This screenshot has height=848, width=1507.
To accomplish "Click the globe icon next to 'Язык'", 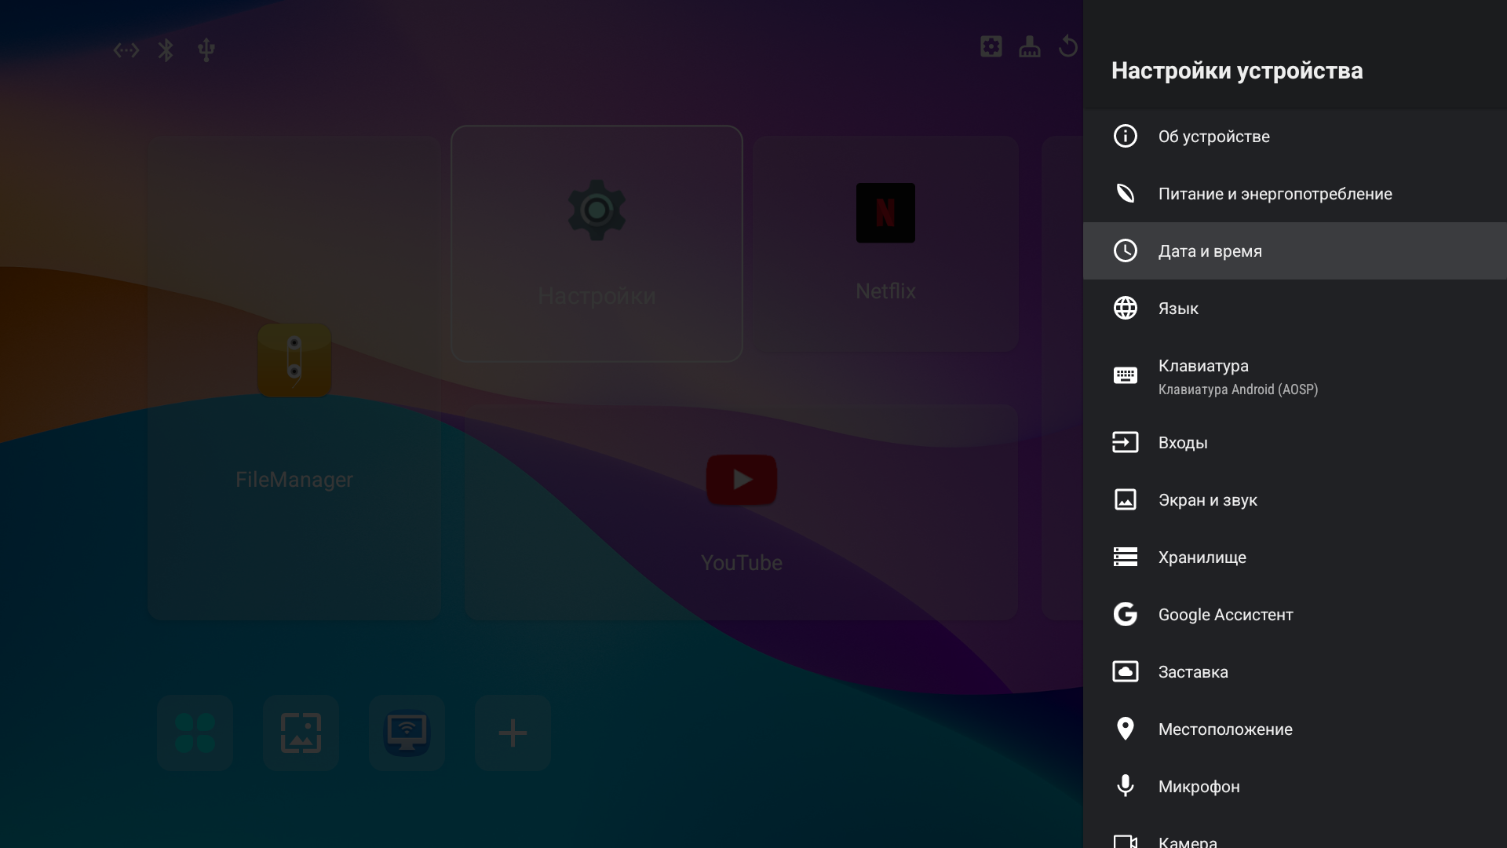I will coord(1125,308).
